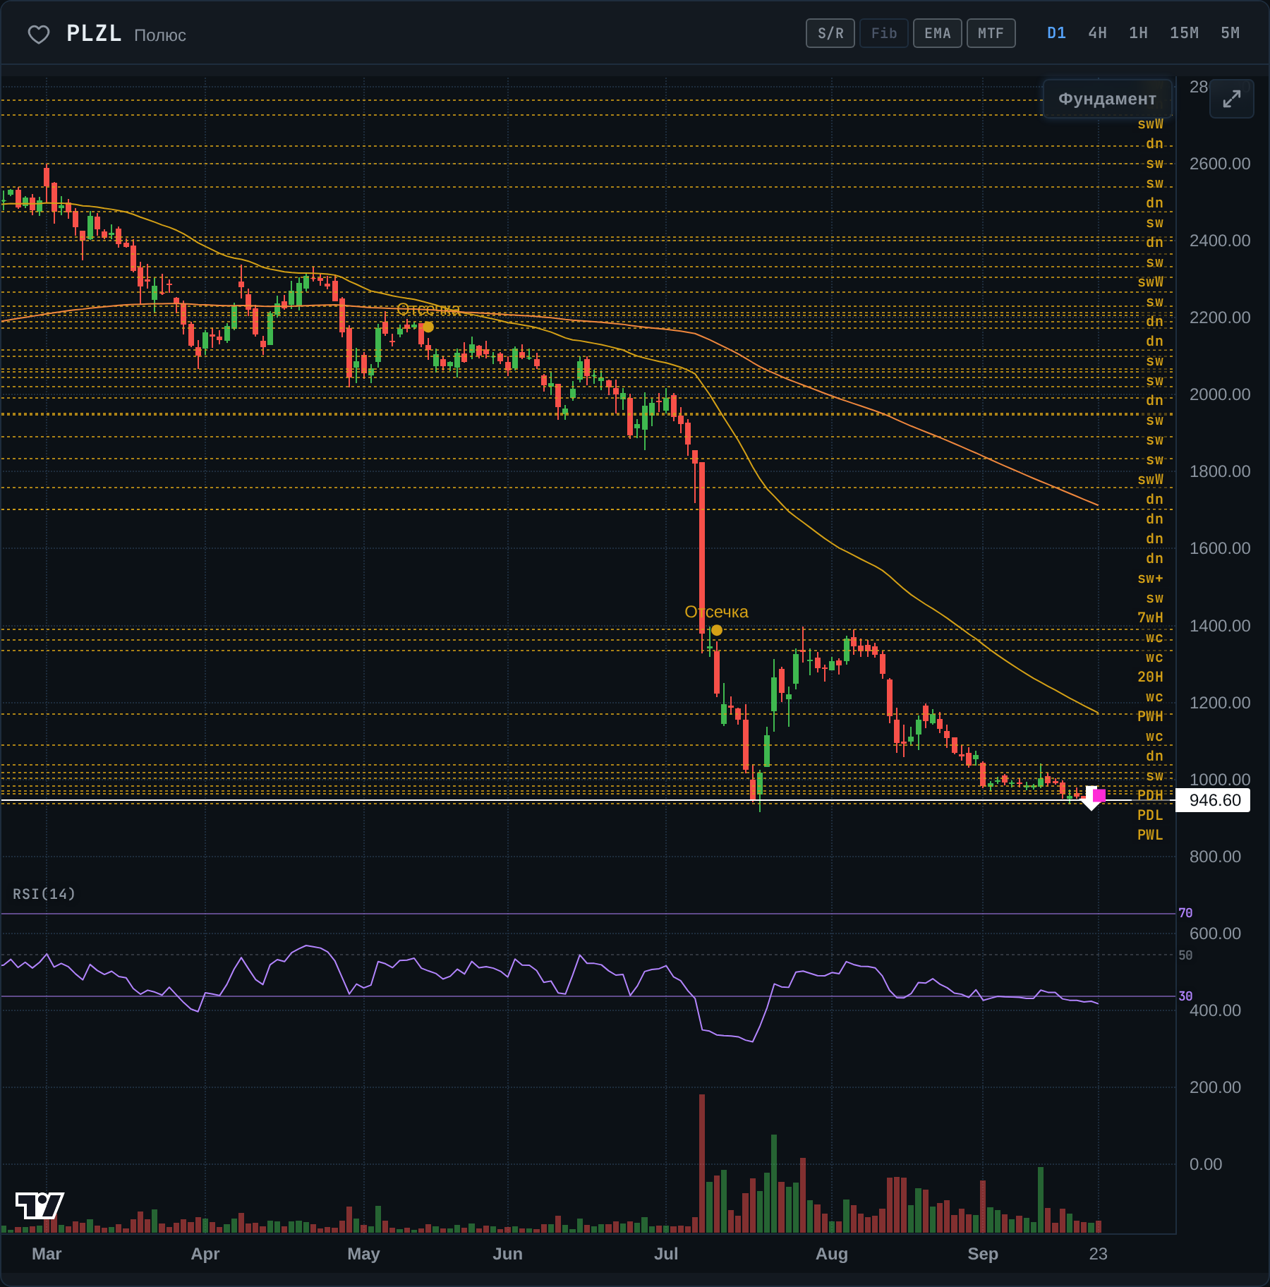This screenshot has height=1287, width=1270.
Task: Click the 20H level label
Action: point(1150,677)
